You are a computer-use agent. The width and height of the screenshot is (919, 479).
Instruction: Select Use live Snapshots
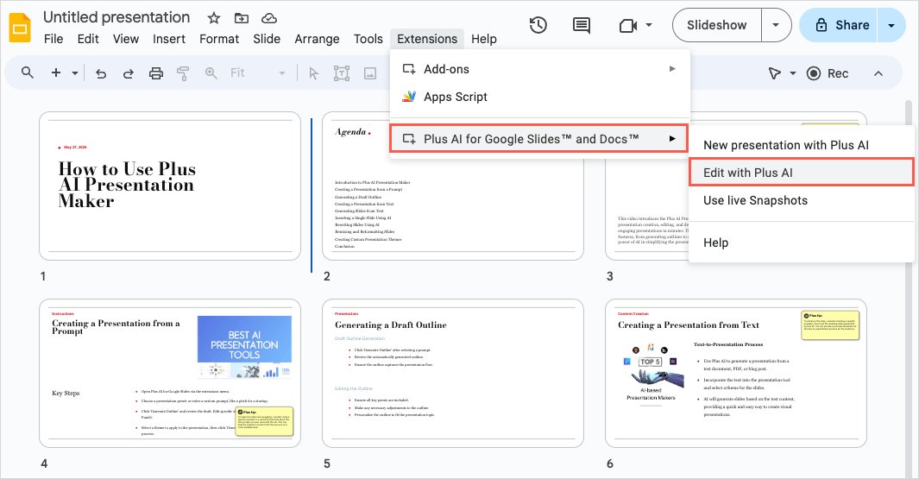[x=802, y=200]
